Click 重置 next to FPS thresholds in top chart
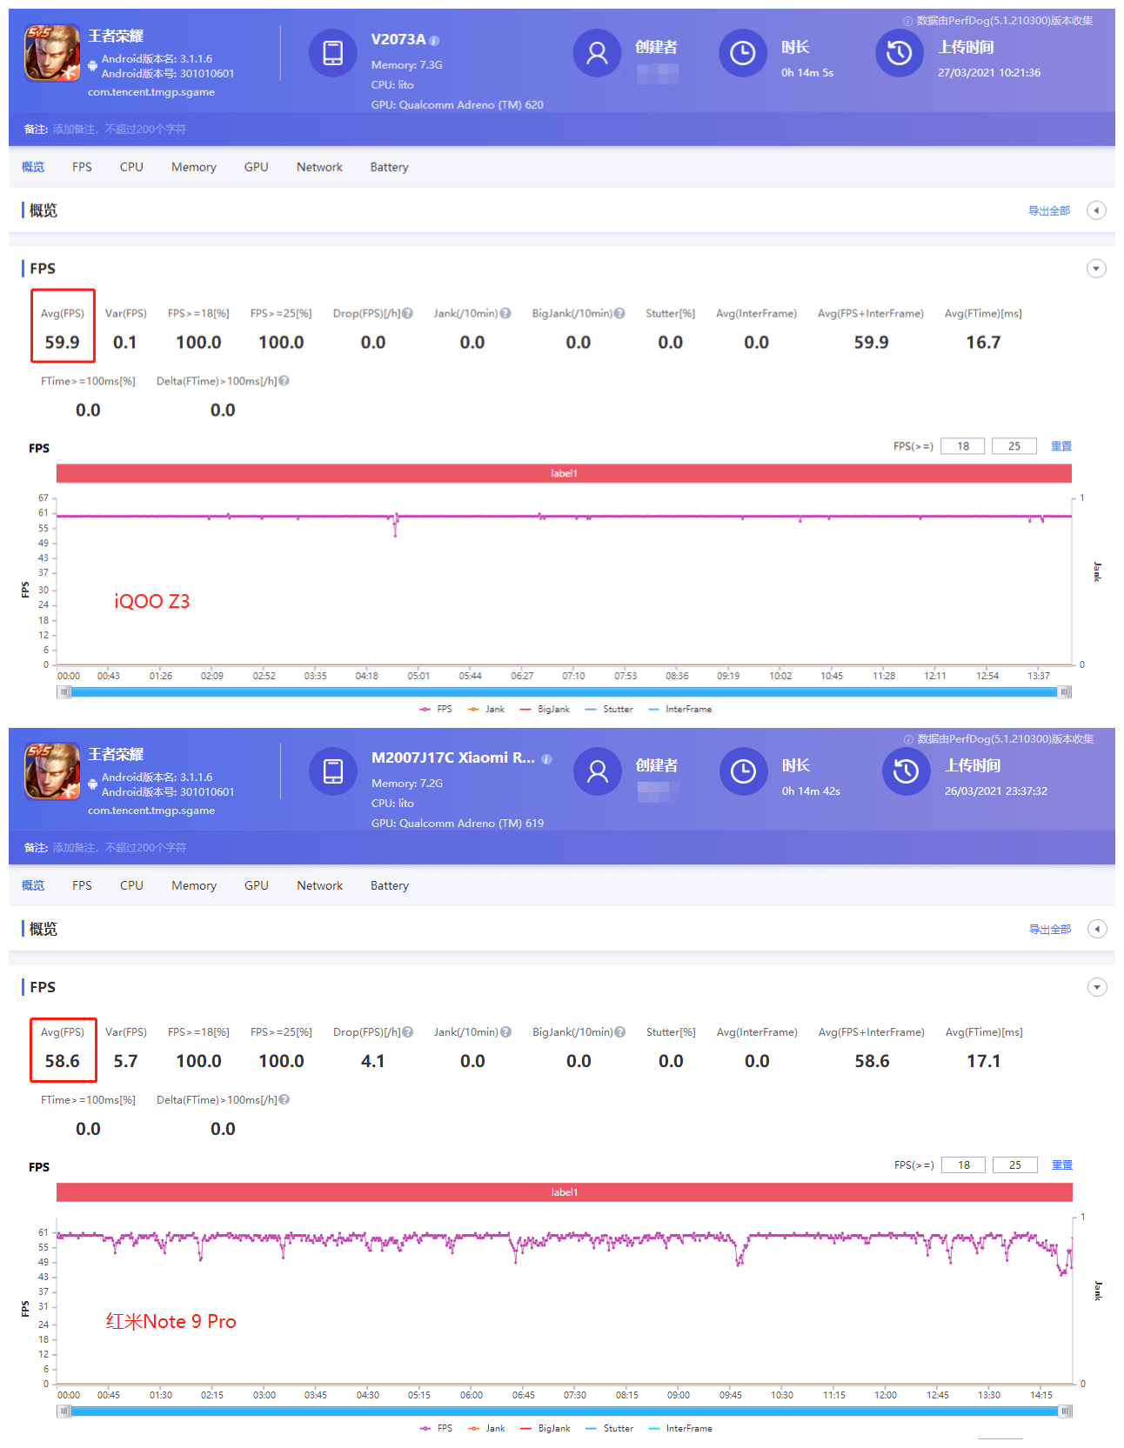The height and width of the screenshot is (1448, 1124). click(x=1061, y=446)
